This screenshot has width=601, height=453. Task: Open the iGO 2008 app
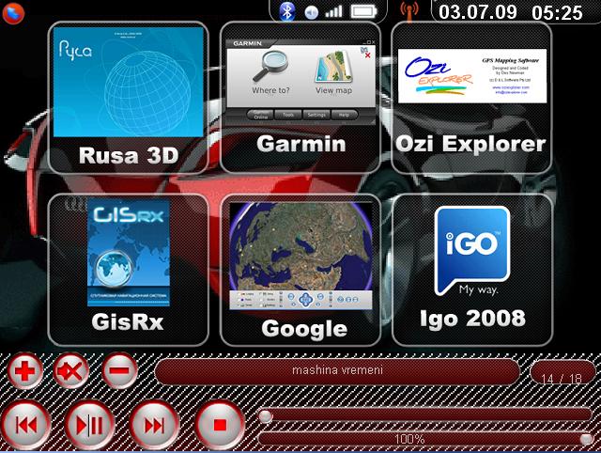click(x=471, y=269)
